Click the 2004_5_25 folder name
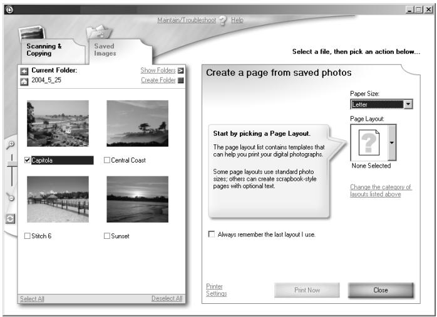Screen dimensions: 437x317 (46, 80)
